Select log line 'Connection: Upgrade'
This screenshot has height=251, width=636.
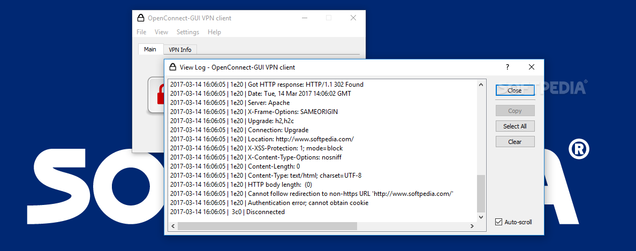[239, 130]
